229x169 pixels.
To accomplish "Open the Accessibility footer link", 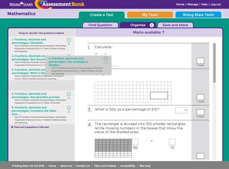I will tap(128, 166).
